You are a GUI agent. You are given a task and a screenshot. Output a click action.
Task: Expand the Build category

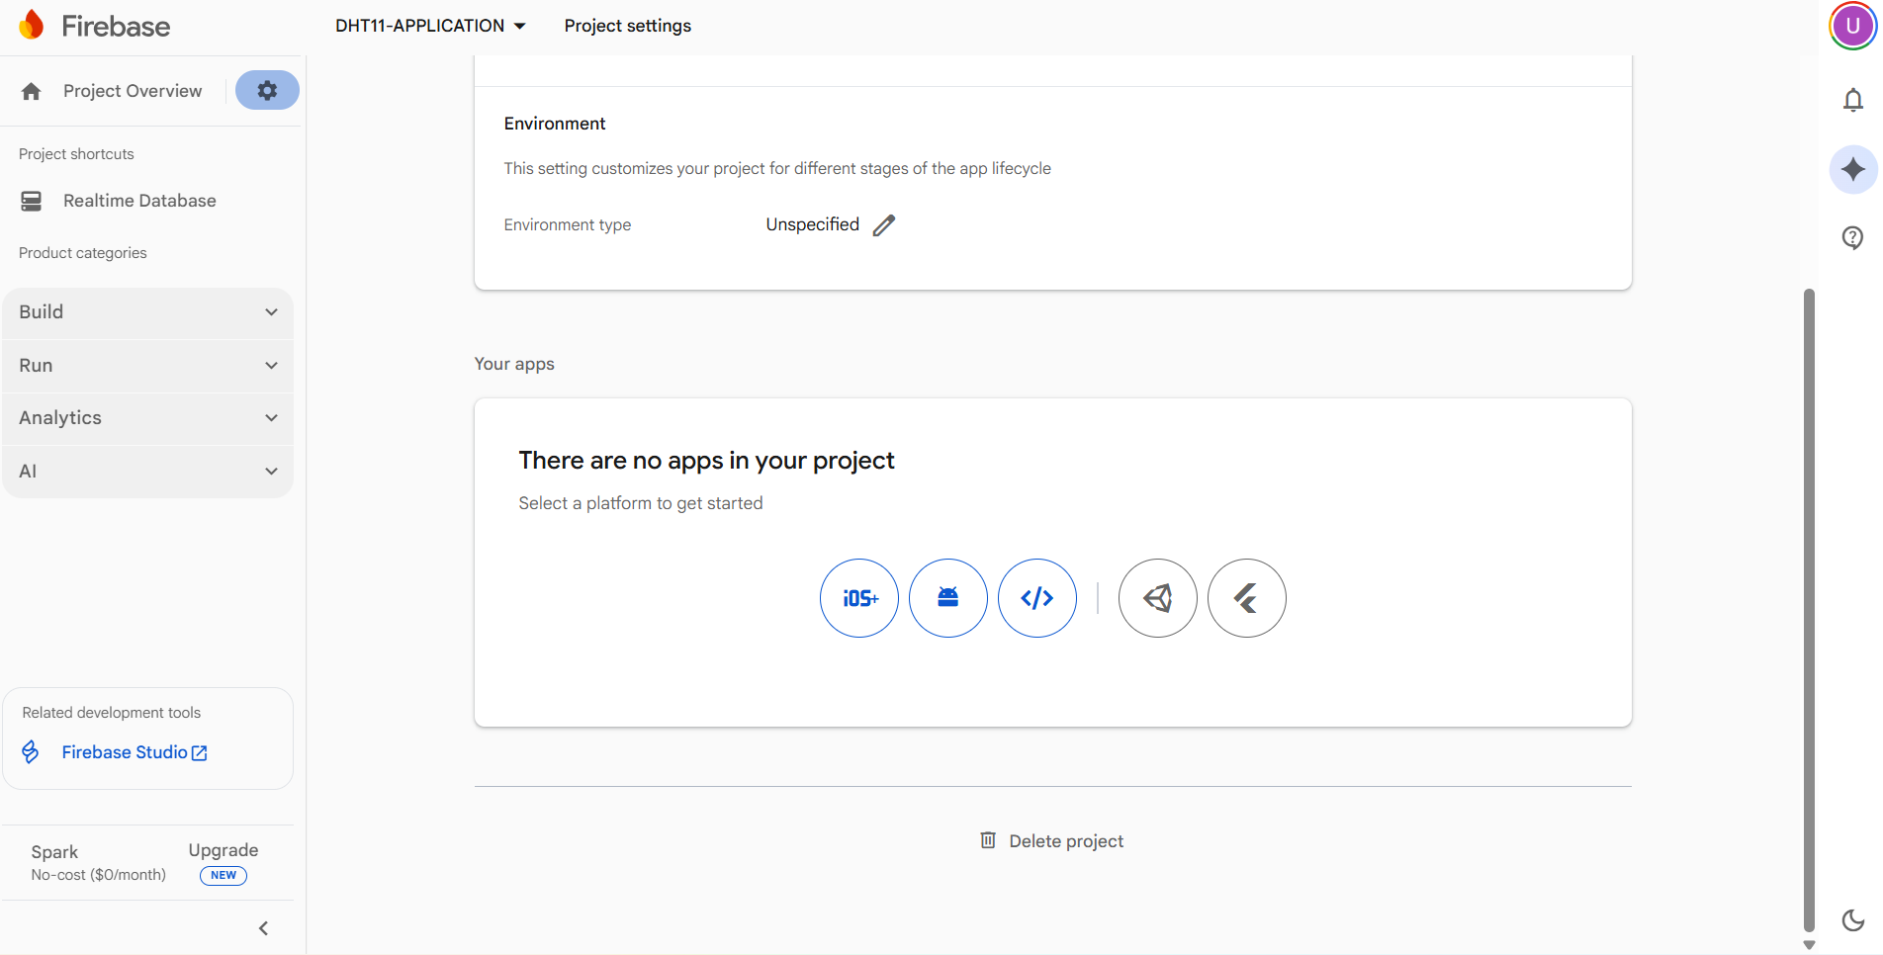pyautogui.click(x=148, y=312)
